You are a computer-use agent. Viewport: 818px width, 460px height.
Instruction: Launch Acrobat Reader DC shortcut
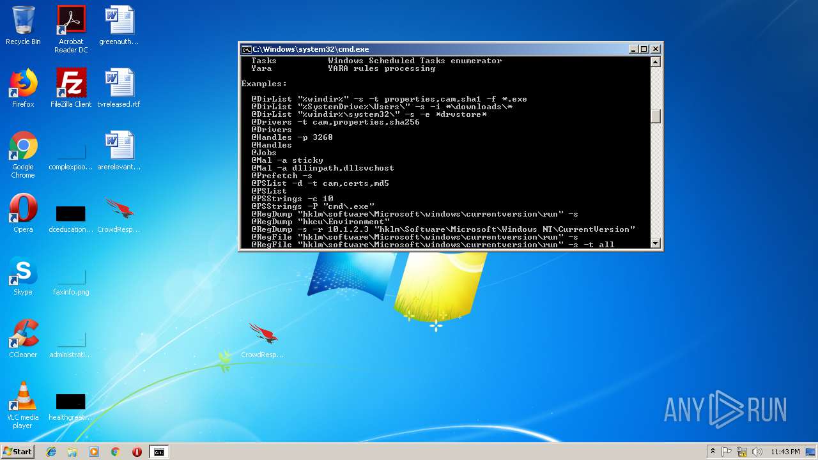[71, 29]
